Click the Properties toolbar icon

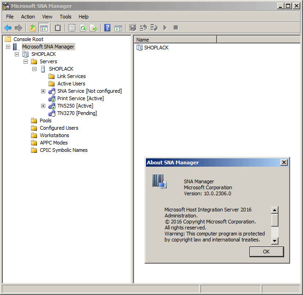(72, 28)
